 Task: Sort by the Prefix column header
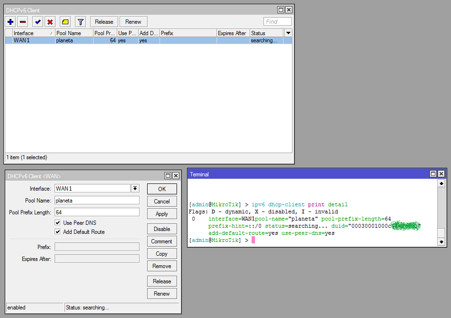[x=188, y=33]
